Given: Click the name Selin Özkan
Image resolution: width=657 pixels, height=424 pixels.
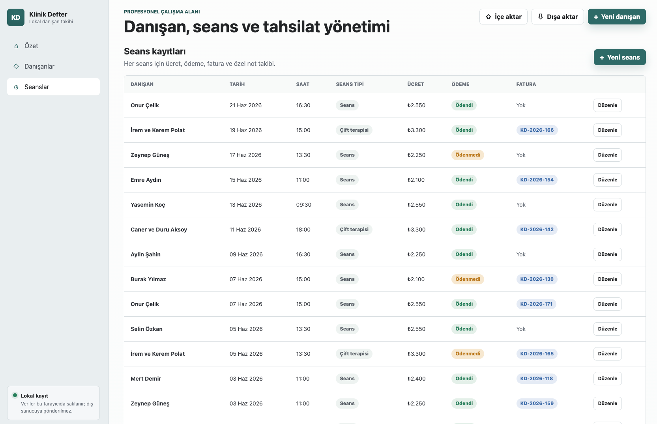Looking at the screenshot, I should [x=146, y=329].
